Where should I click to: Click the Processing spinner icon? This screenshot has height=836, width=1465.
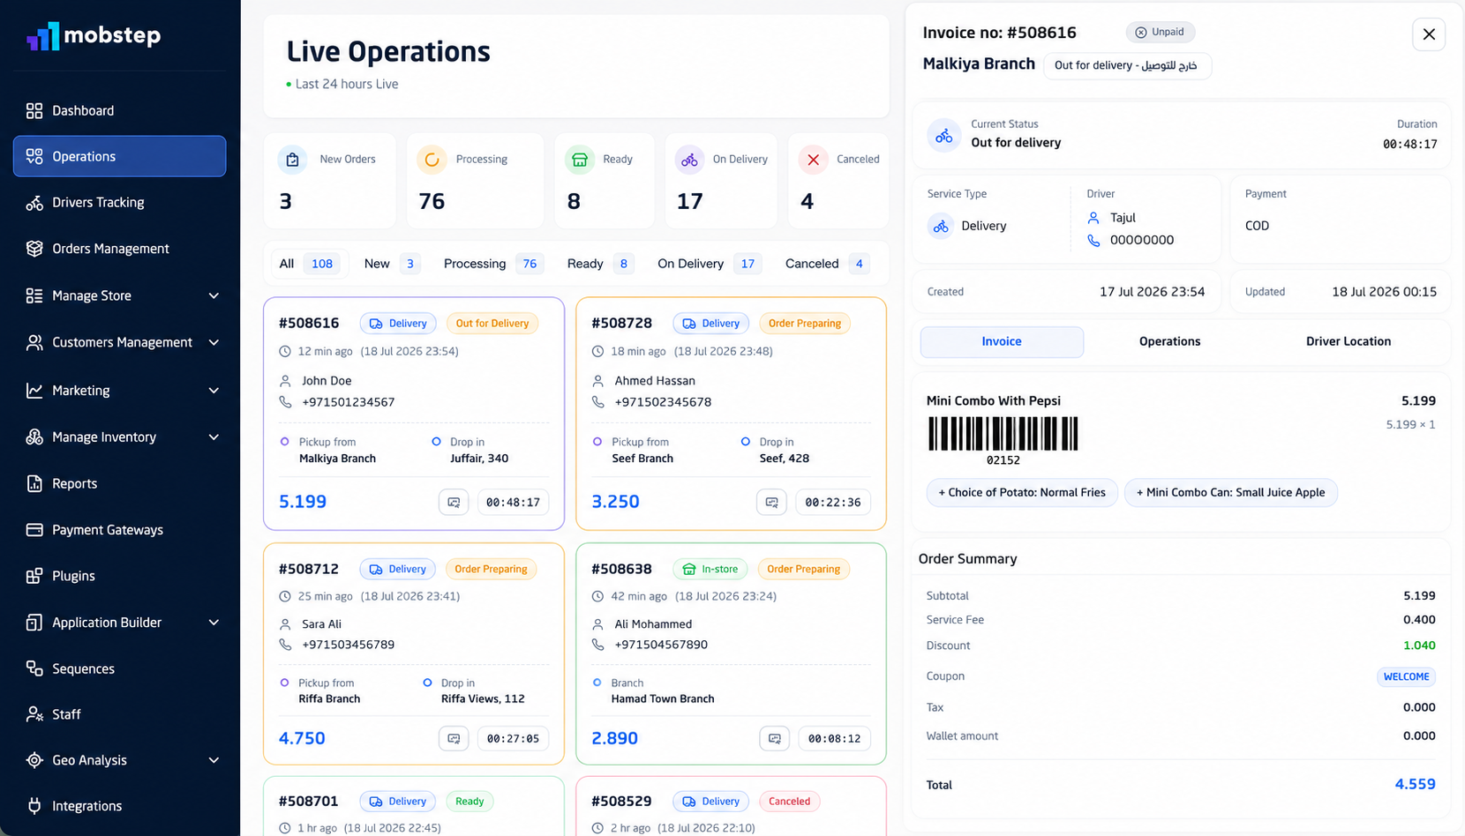tap(432, 160)
